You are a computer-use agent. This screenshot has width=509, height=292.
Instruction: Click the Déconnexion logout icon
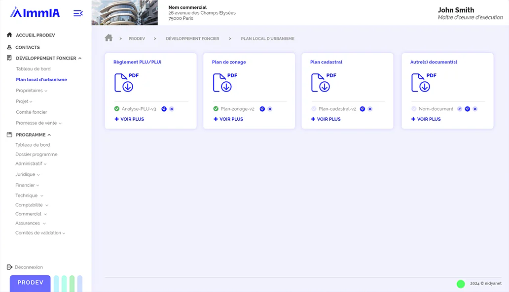[9, 267]
